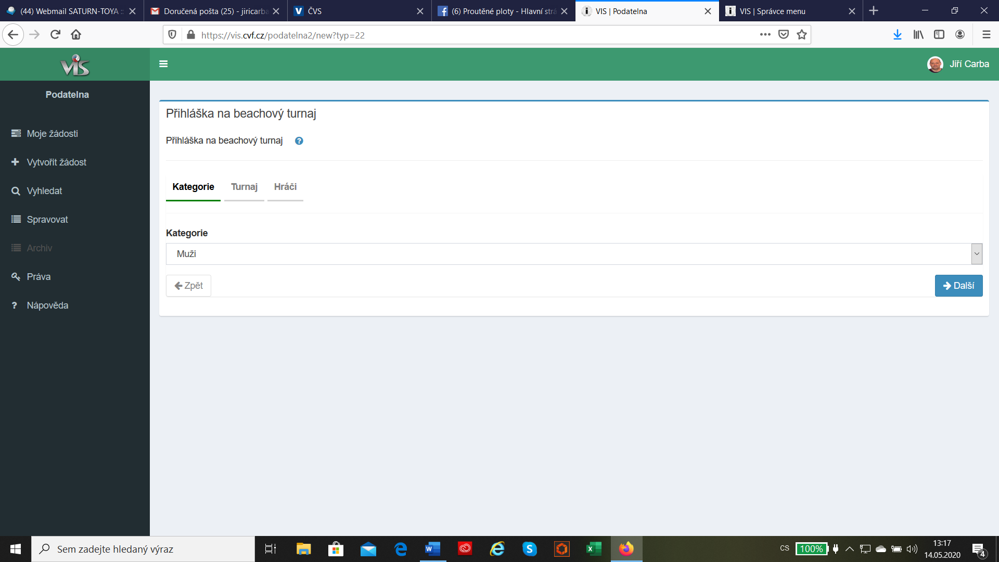This screenshot has width=999, height=562.
Task: Open the Spravovat list item
Action: pos(47,220)
